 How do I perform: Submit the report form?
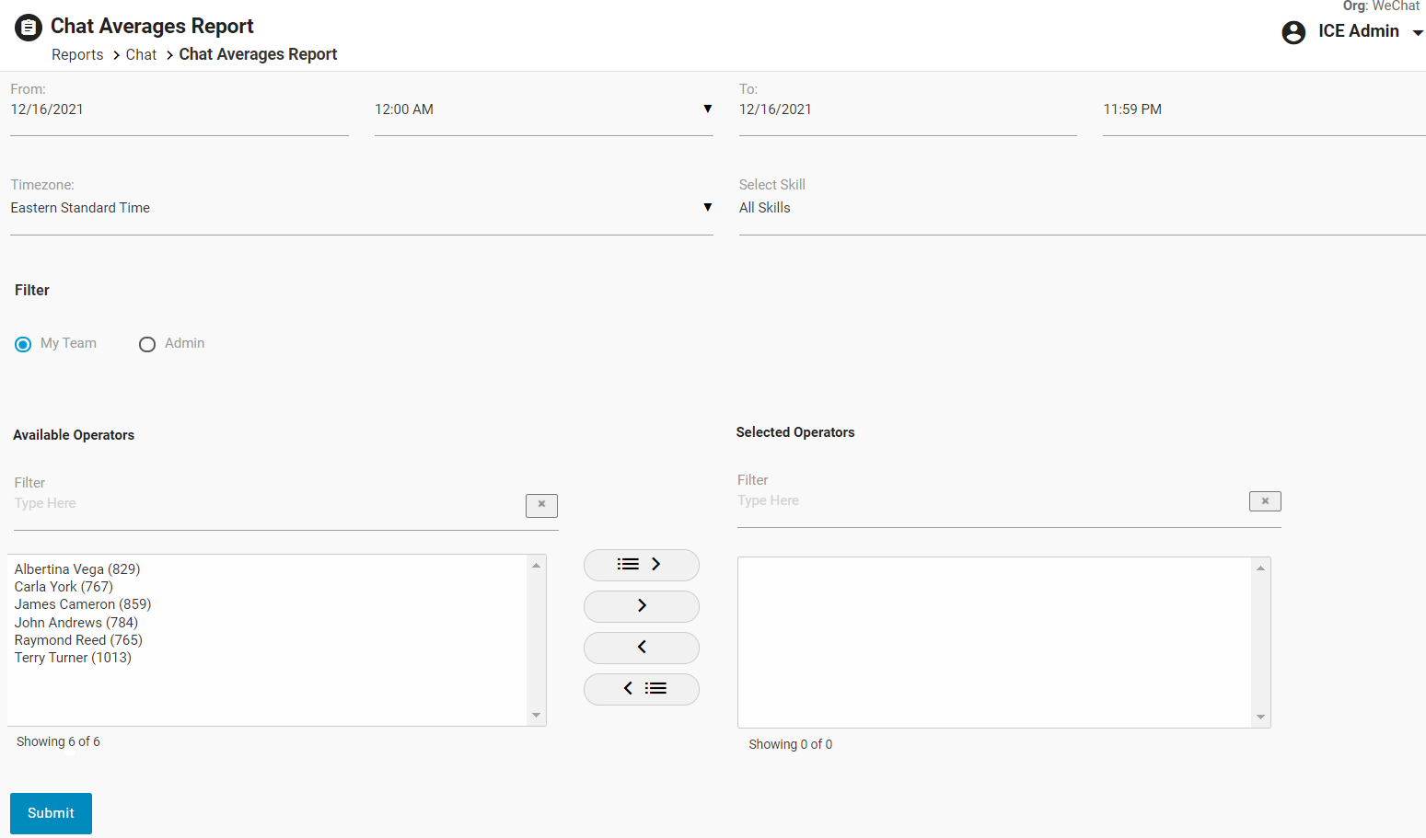(x=51, y=813)
